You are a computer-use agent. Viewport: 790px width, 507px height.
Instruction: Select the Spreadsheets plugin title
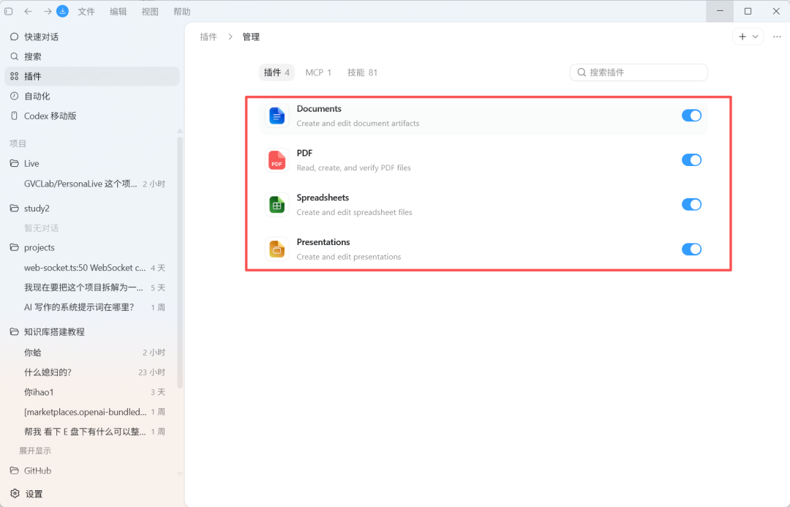pyautogui.click(x=323, y=198)
